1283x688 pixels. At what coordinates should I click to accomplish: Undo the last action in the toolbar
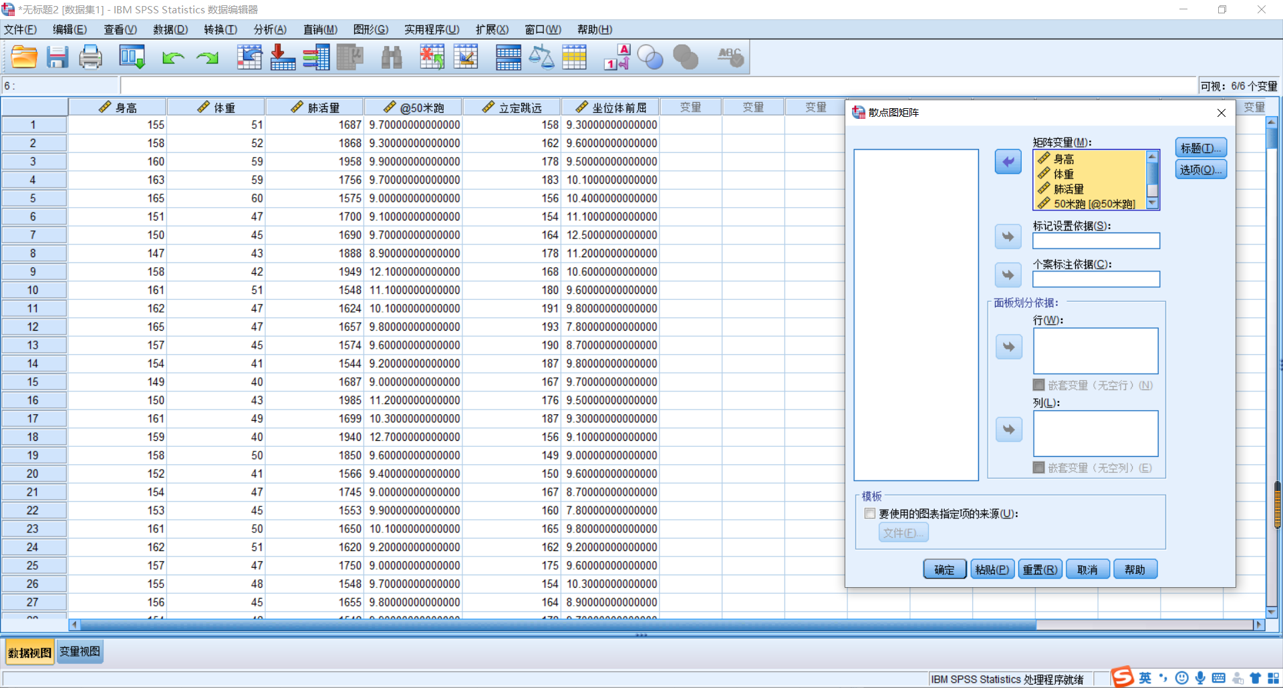(173, 58)
